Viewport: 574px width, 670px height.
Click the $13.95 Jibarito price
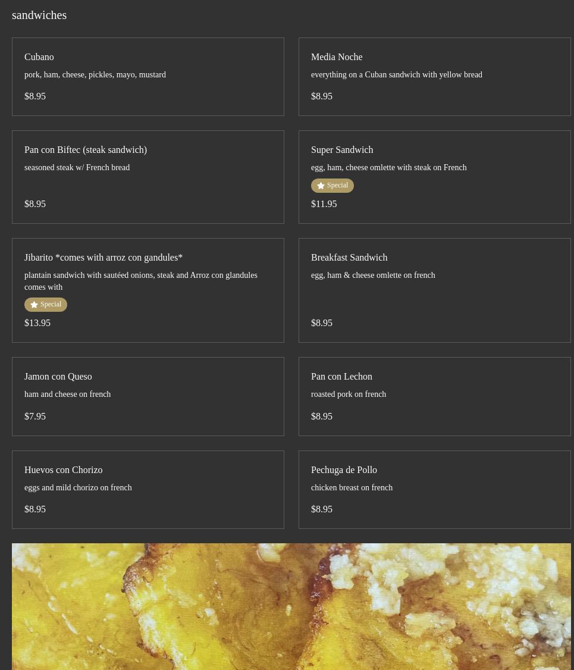37,323
